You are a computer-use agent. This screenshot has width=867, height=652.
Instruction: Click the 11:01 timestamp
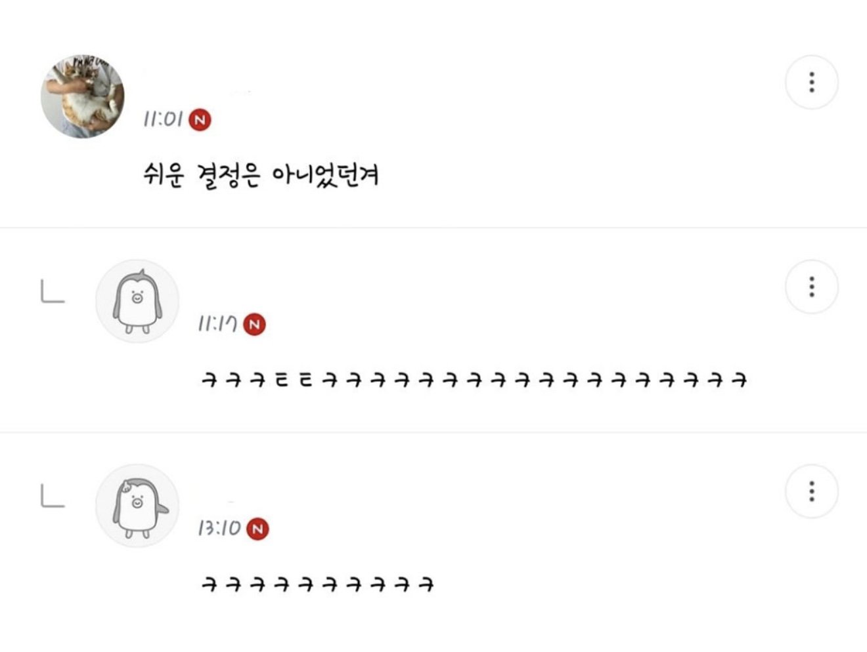(x=163, y=119)
